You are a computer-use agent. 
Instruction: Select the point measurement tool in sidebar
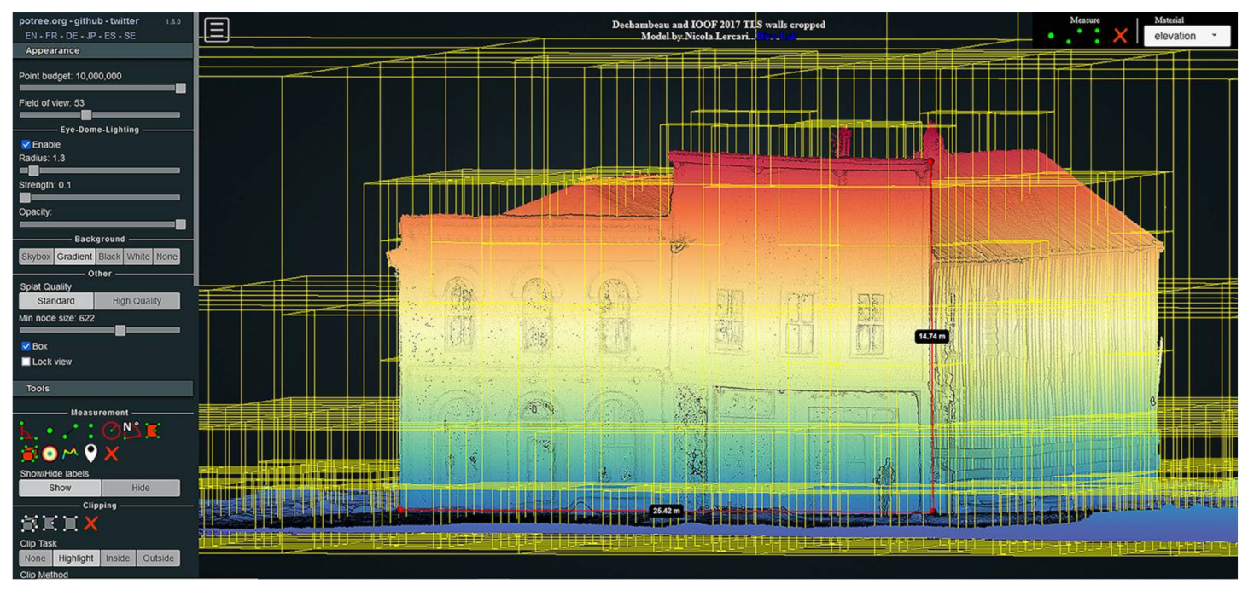(50, 431)
